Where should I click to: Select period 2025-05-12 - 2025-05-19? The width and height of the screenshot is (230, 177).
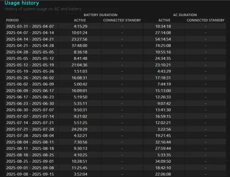[30, 65]
